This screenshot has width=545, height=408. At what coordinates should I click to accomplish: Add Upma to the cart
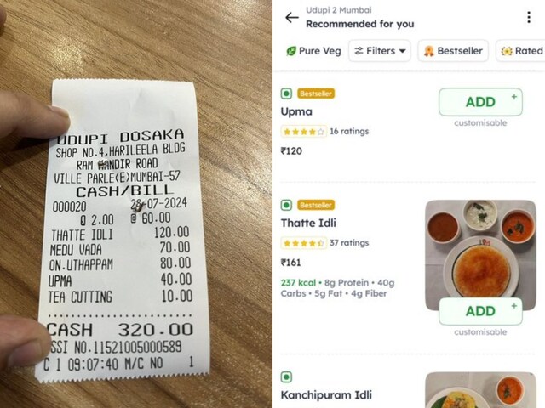(x=480, y=102)
